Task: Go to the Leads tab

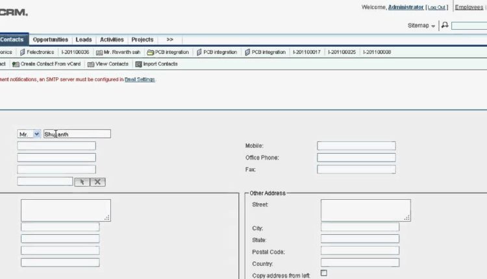Action: [x=84, y=40]
